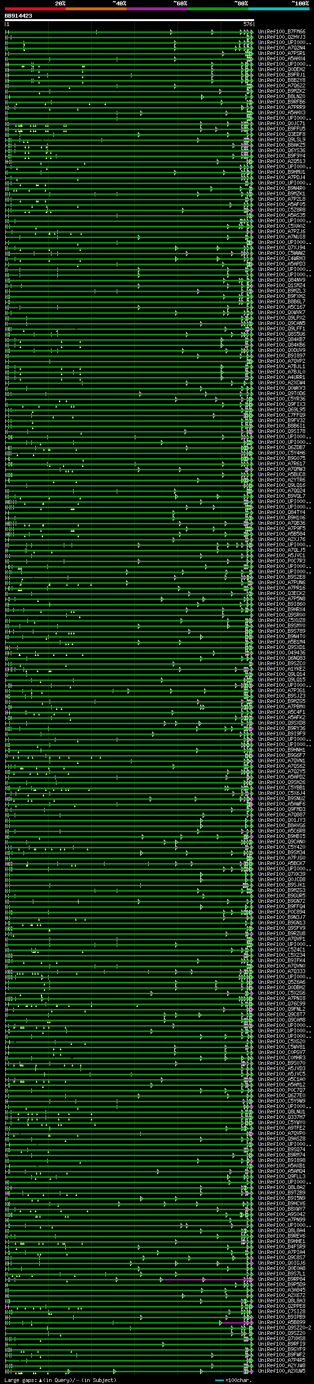
Task: Select hit label UniRef100_Q9CAN5
Action: pyautogui.click(x=281, y=324)
